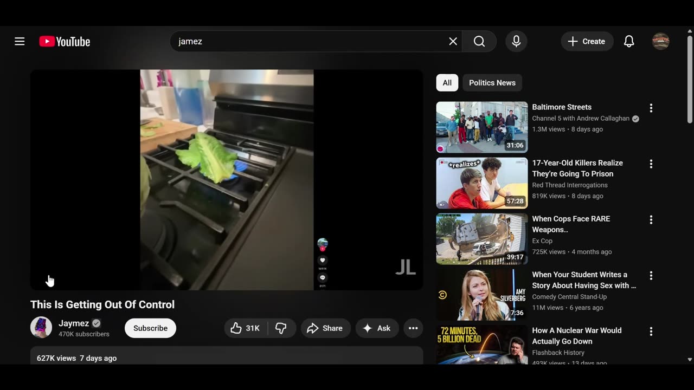The image size is (694, 390).
Task: Subscribe to Jaymez
Action: click(x=150, y=328)
